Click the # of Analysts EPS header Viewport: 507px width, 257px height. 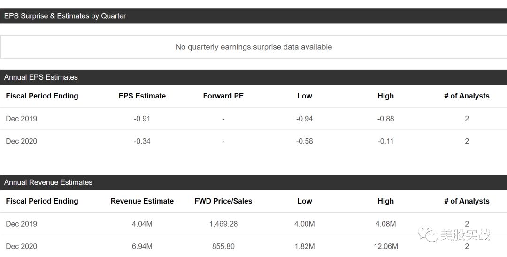click(x=467, y=96)
